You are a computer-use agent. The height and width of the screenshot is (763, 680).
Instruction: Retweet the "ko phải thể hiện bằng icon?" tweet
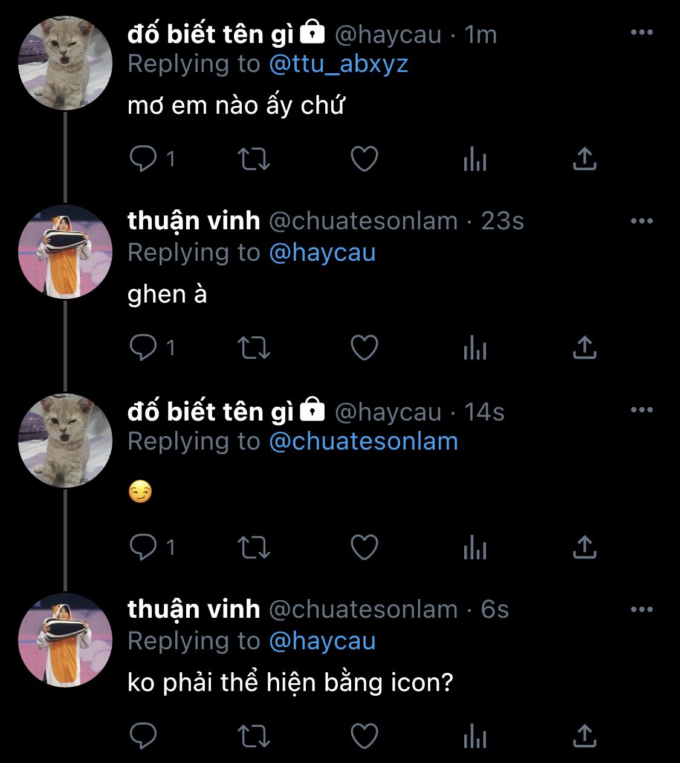tap(253, 736)
